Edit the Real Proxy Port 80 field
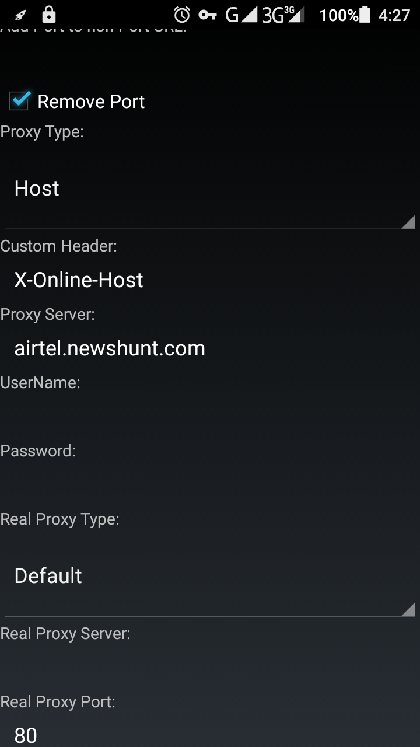Viewport: 420px width, 747px height. click(210, 734)
